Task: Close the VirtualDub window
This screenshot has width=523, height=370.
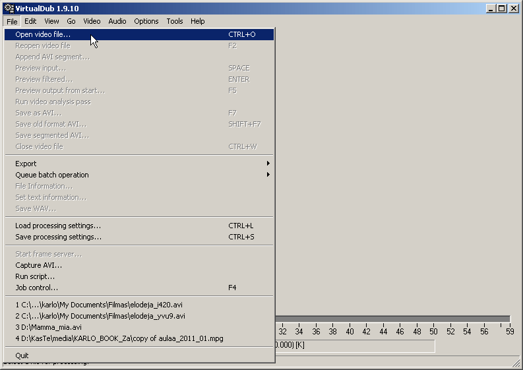Action: point(513,9)
